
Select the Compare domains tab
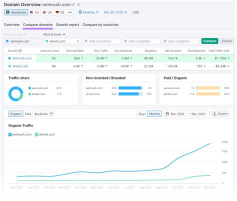tap(38, 24)
